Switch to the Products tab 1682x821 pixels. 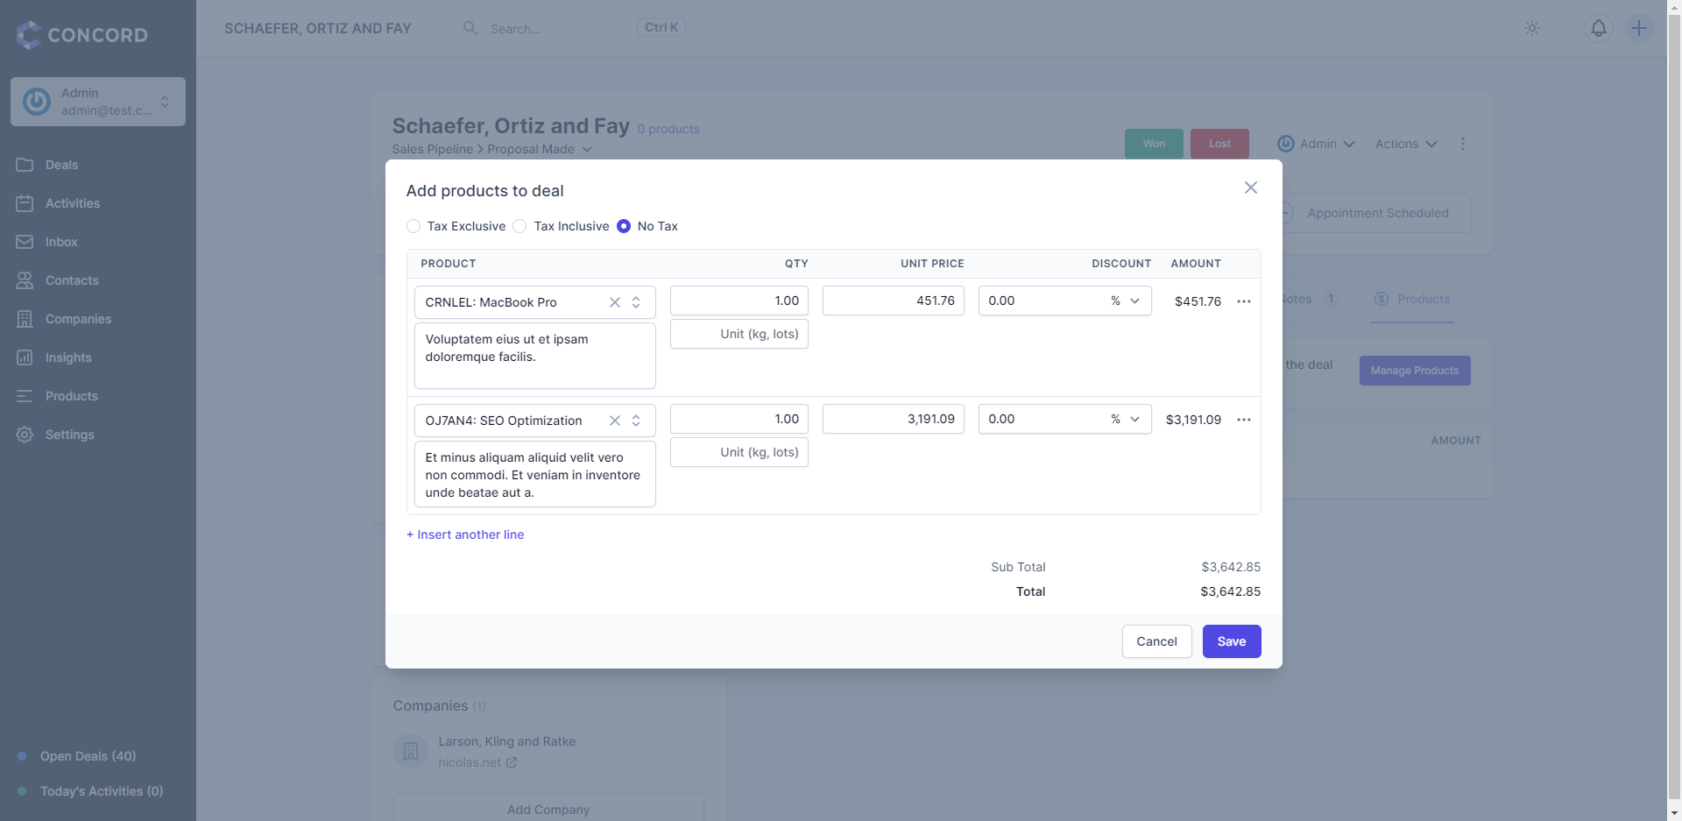click(1412, 299)
